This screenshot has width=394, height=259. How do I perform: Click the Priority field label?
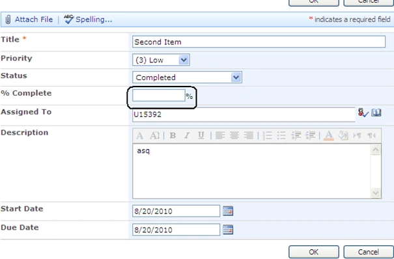pos(16,58)
